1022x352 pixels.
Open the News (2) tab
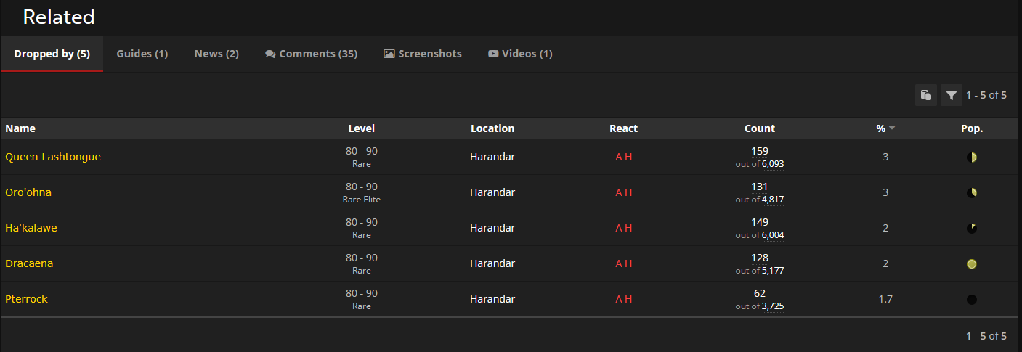point(216,54)
